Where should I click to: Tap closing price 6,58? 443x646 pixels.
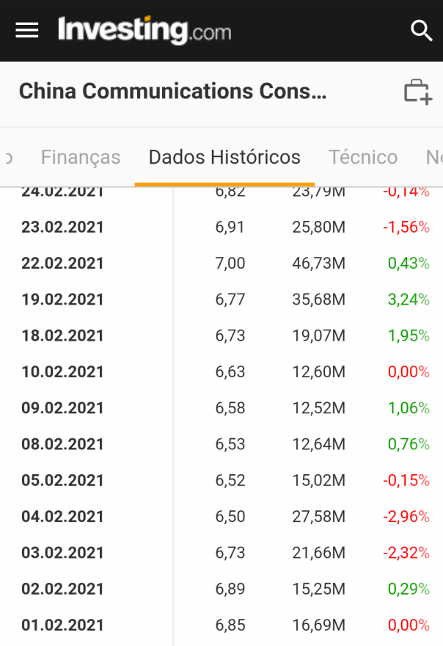click(230, 408)
